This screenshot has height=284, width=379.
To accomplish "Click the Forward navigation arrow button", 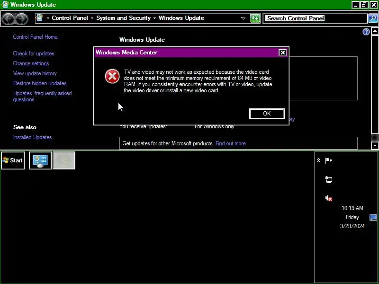I will [22, 18].
